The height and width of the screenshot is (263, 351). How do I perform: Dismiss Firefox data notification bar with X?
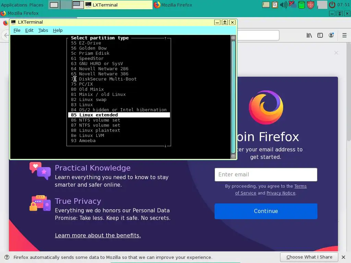coord(343,257)
